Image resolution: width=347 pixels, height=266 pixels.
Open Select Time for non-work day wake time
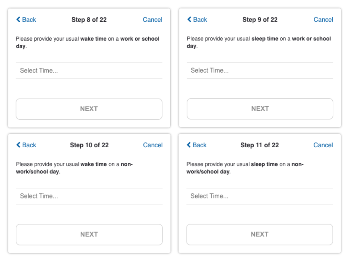tap(89, 196)
